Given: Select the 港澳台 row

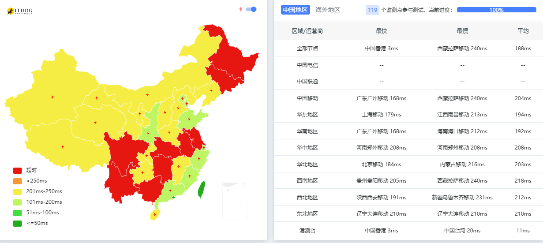Looking at the screenshot, I should tap(408, 230).
